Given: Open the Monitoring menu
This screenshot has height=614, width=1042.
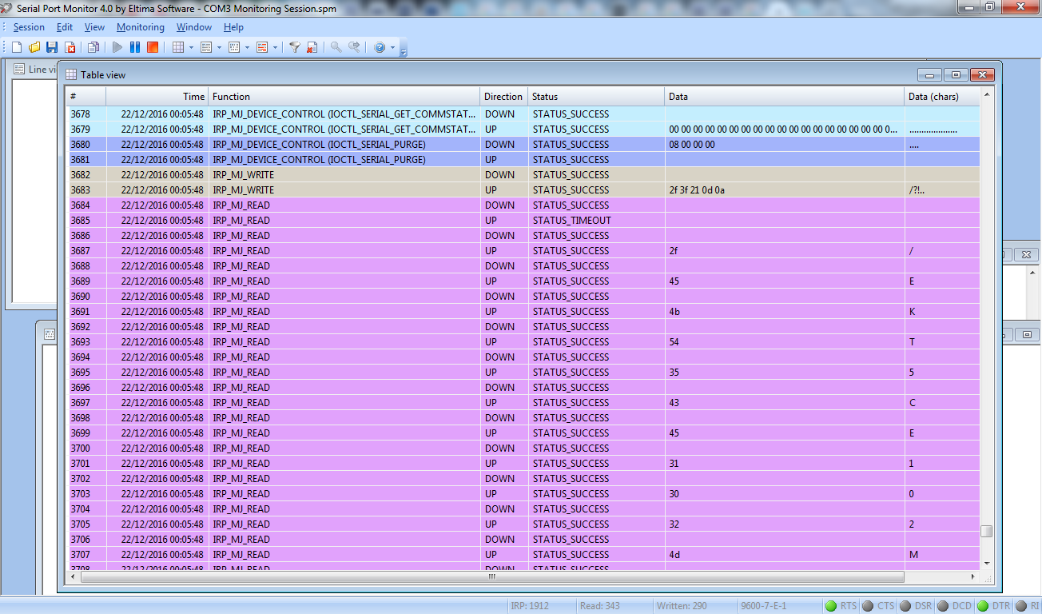Looking at the screenshot, I should (140, 27).
